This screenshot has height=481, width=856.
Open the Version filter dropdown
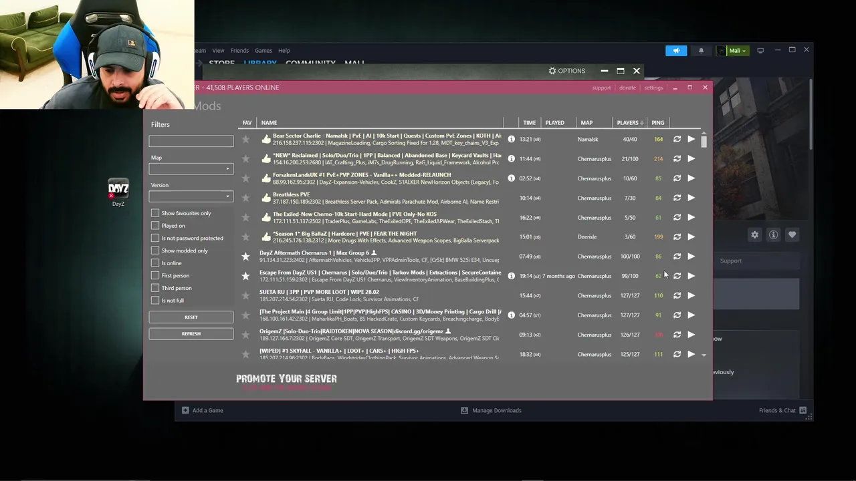(x=191, y=196)
